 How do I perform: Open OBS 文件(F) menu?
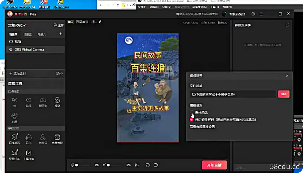point(142,7)
